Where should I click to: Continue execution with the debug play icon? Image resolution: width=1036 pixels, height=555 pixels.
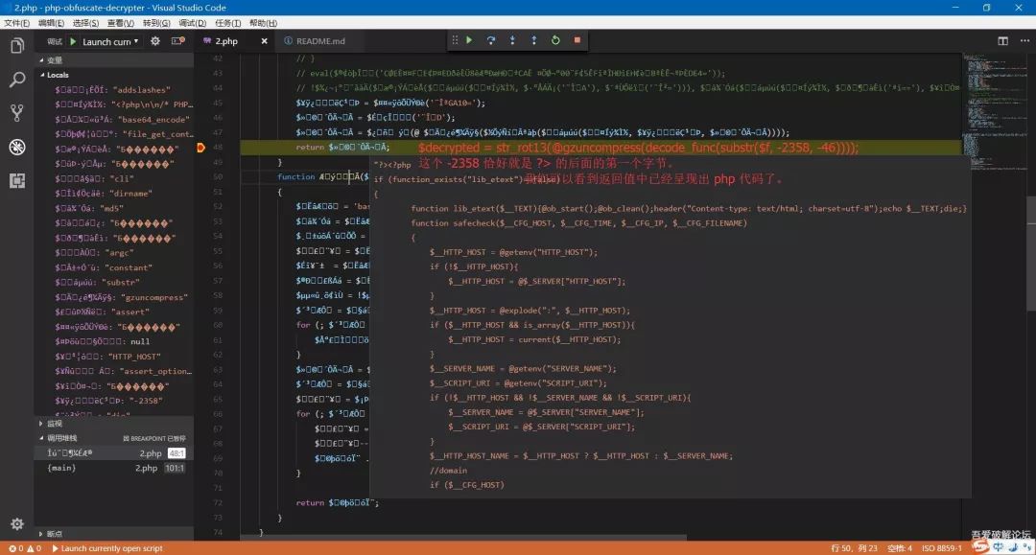(469, 40)
